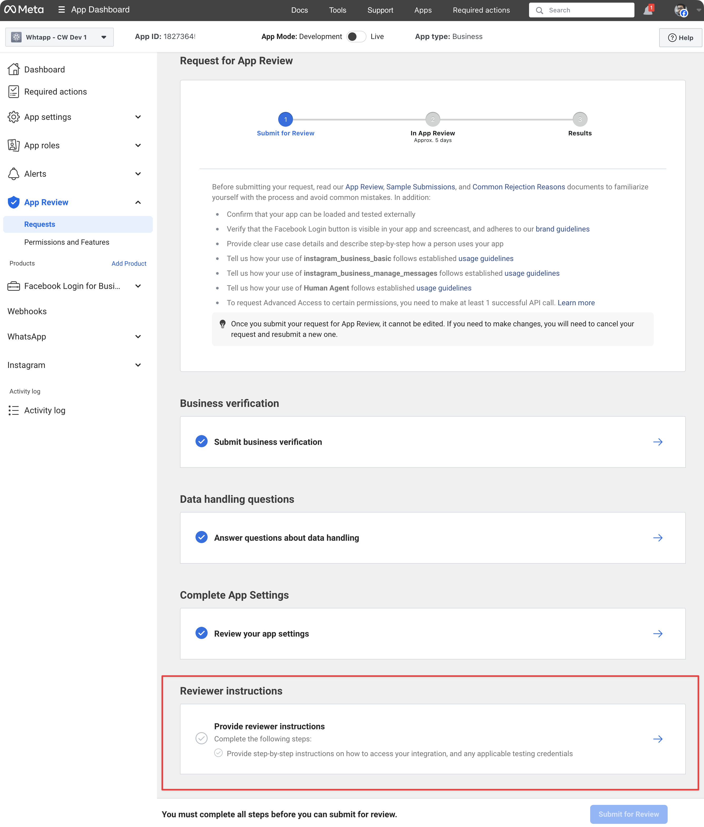Click step 2 In App Review marker
This screenshot has width=704, height=827.
[x=433, y=119]
